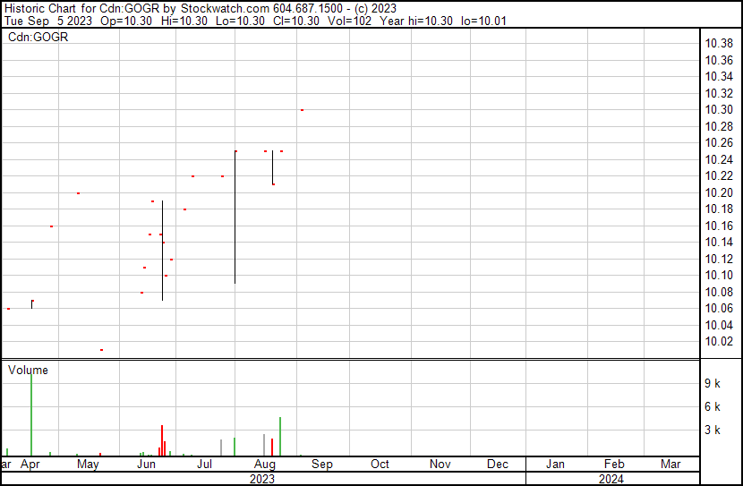This screenshot has height=486, width=743.
Task: Click the 3 k volume axis label
Action: click(713, 431)
